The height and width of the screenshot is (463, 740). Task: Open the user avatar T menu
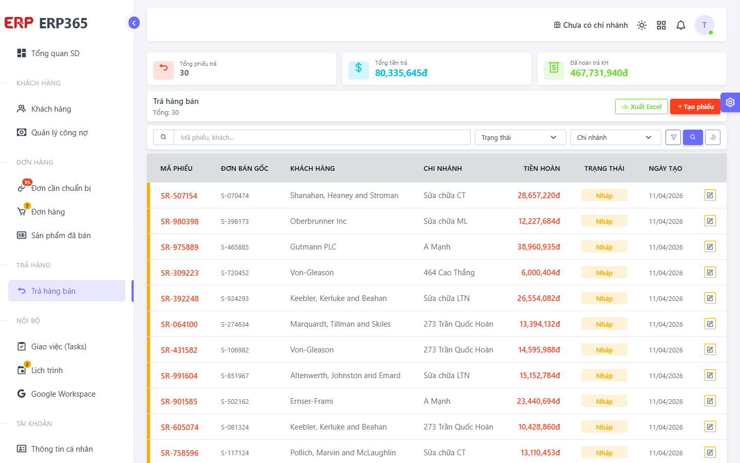coord(705,25)
